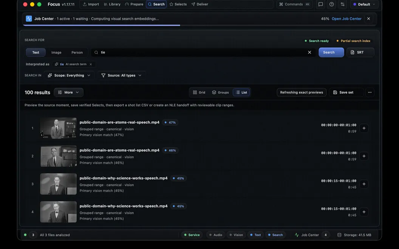Switch results to Grid view
Screen dimensions: 399x249
pyautogui.click(x=199, y=92)
